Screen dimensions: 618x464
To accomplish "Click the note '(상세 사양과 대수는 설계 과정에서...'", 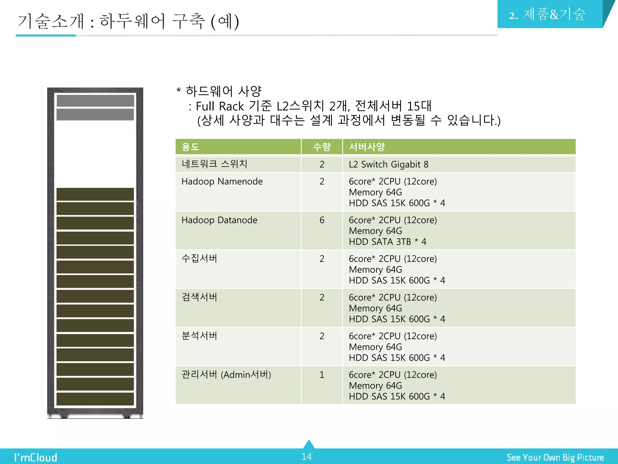I will [x=349, y=120].
